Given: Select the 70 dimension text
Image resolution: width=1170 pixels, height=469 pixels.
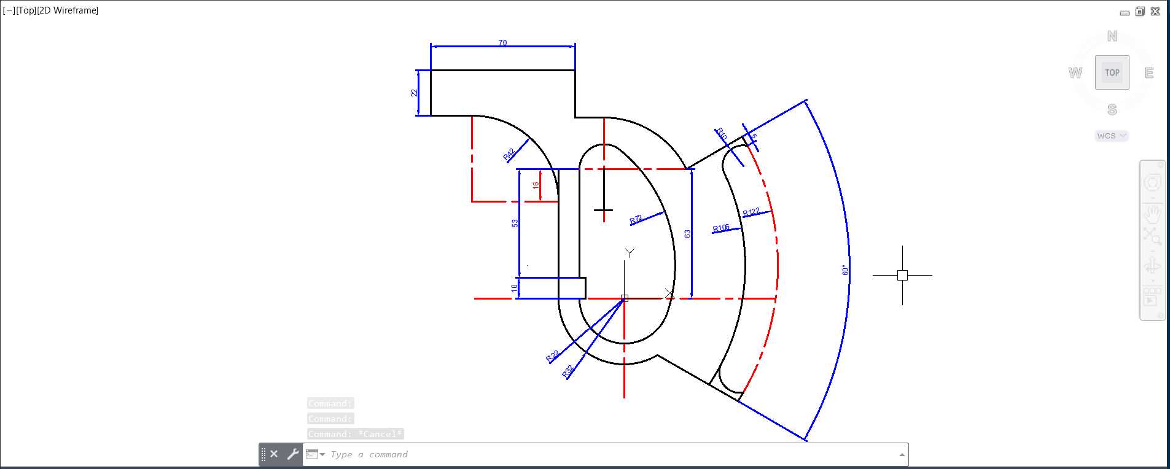Looking at the screenshot, I should [502, 43].
